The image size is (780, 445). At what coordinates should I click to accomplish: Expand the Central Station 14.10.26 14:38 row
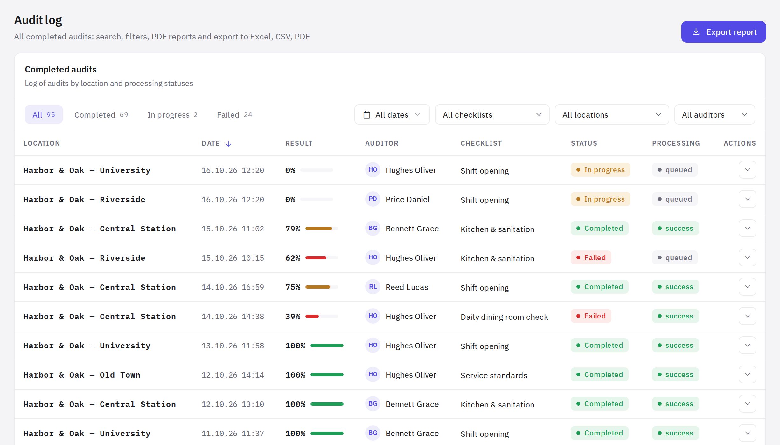(x=747, y=316)
